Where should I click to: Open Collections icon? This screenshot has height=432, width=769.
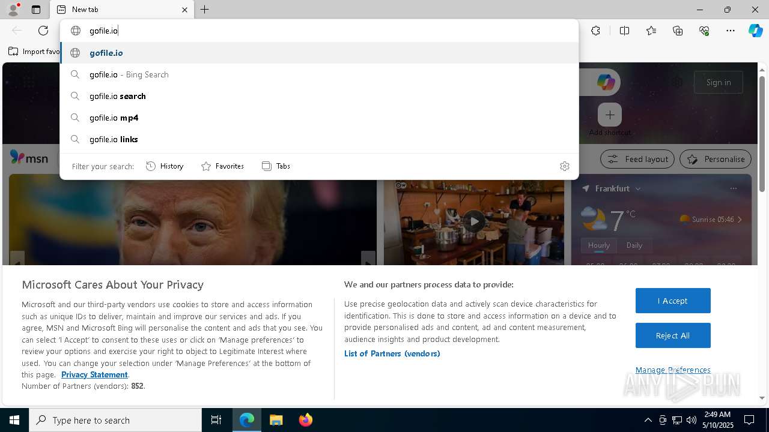(x=678, y=31)
